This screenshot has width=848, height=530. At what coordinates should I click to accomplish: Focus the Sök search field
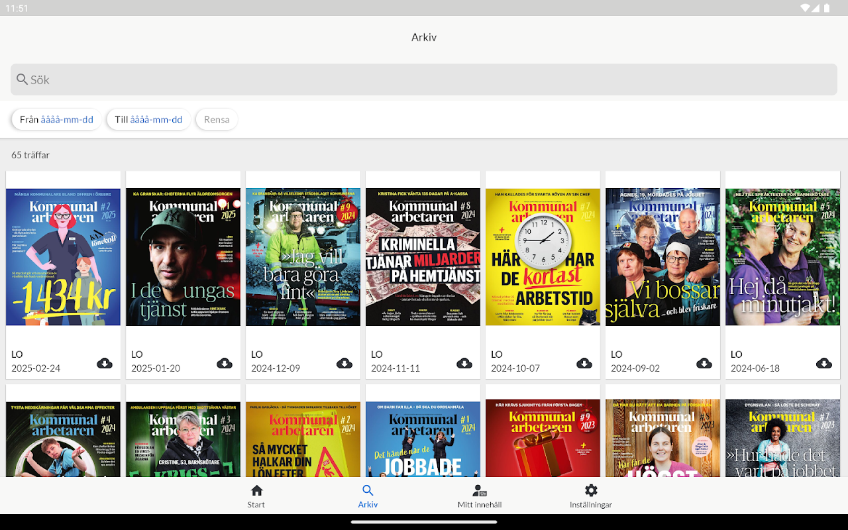coord(424,79)
